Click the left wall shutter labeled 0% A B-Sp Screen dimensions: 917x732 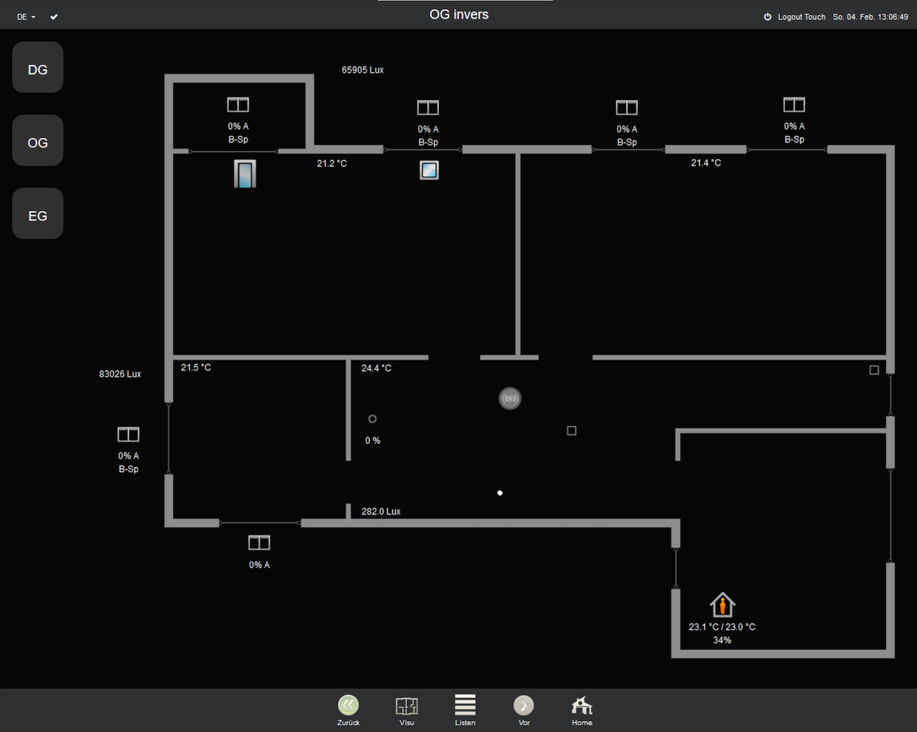point(128,434)
